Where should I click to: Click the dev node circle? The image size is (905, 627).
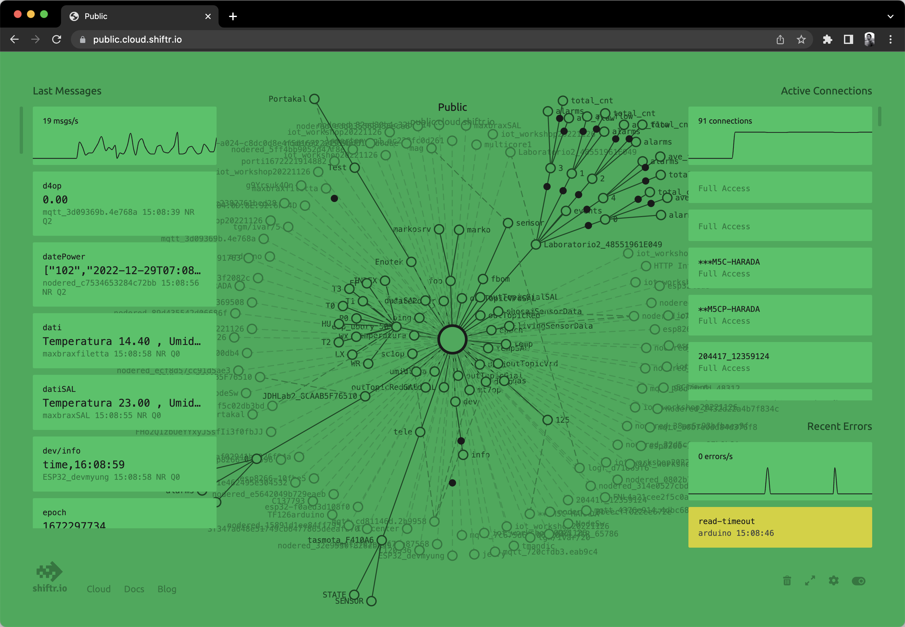(455, 401)
